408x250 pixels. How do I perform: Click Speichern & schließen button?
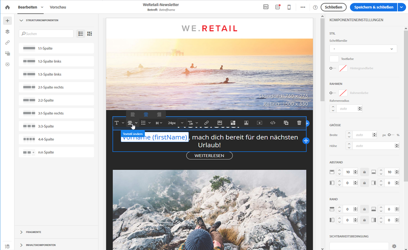pos(373,7)
